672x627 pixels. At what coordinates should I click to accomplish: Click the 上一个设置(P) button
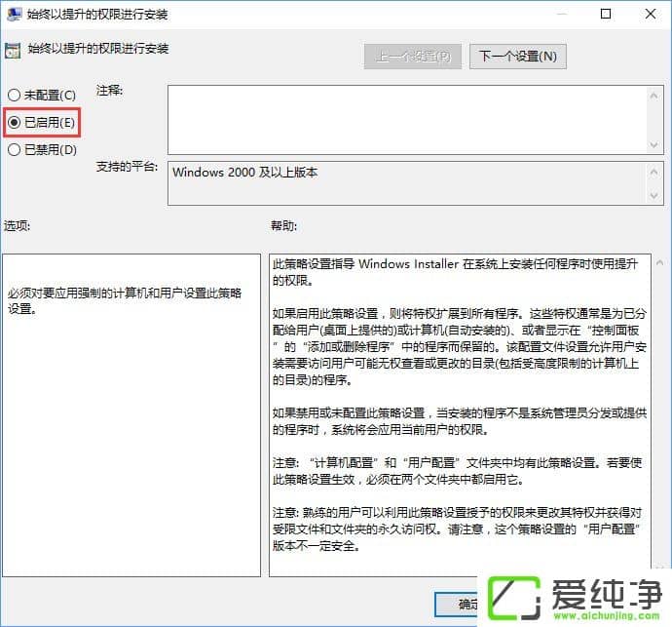pyautogui.click(x=412, y=57)
